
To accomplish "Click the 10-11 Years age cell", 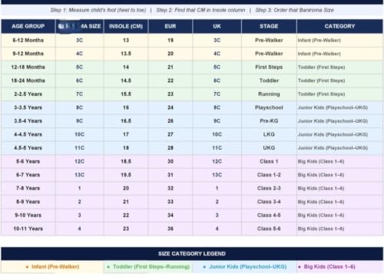I will [x=28, y=229].
